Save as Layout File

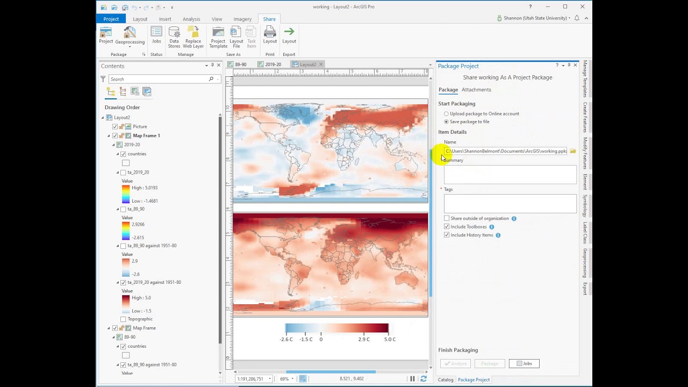(x=236, y=38)
